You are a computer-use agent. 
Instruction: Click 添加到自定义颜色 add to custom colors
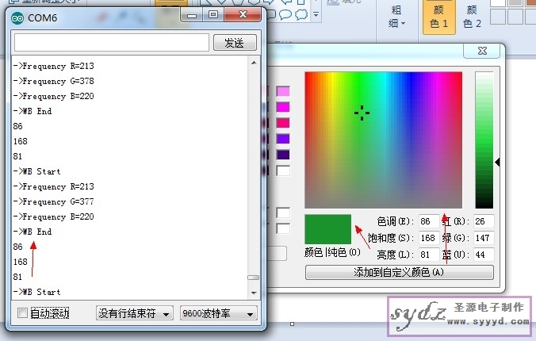point(400,272)
